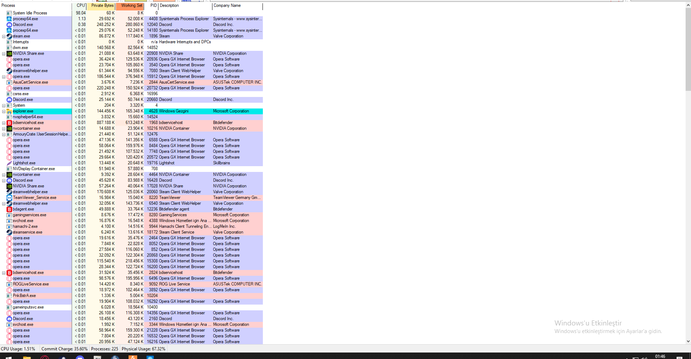Click the bdagent.exe Bitdefender icon
Screen dimensions: 691x359
[9, 209]
